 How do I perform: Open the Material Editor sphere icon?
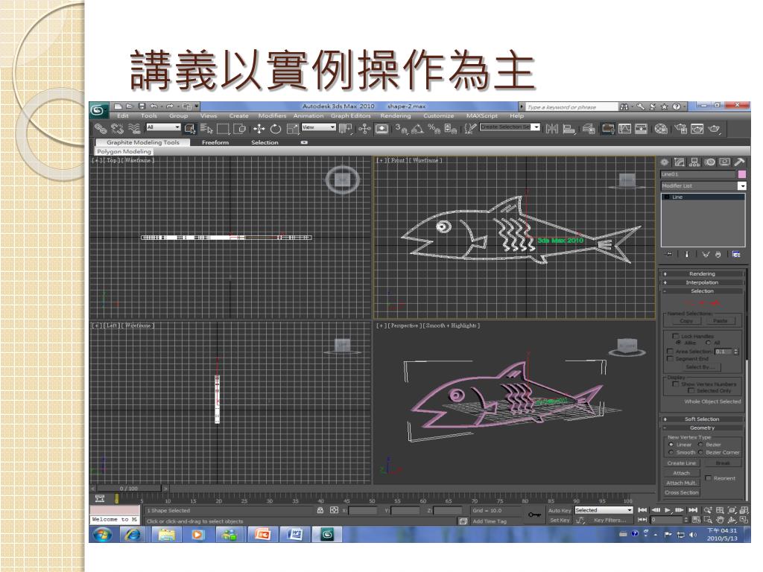click(x=660, y=129)
